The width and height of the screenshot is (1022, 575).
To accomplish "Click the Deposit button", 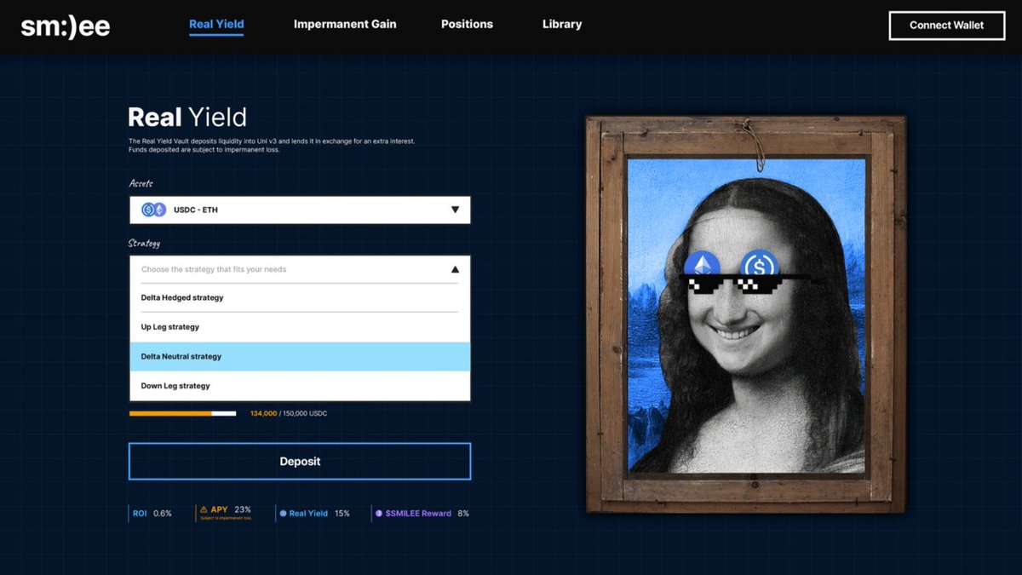I will 300,461.
